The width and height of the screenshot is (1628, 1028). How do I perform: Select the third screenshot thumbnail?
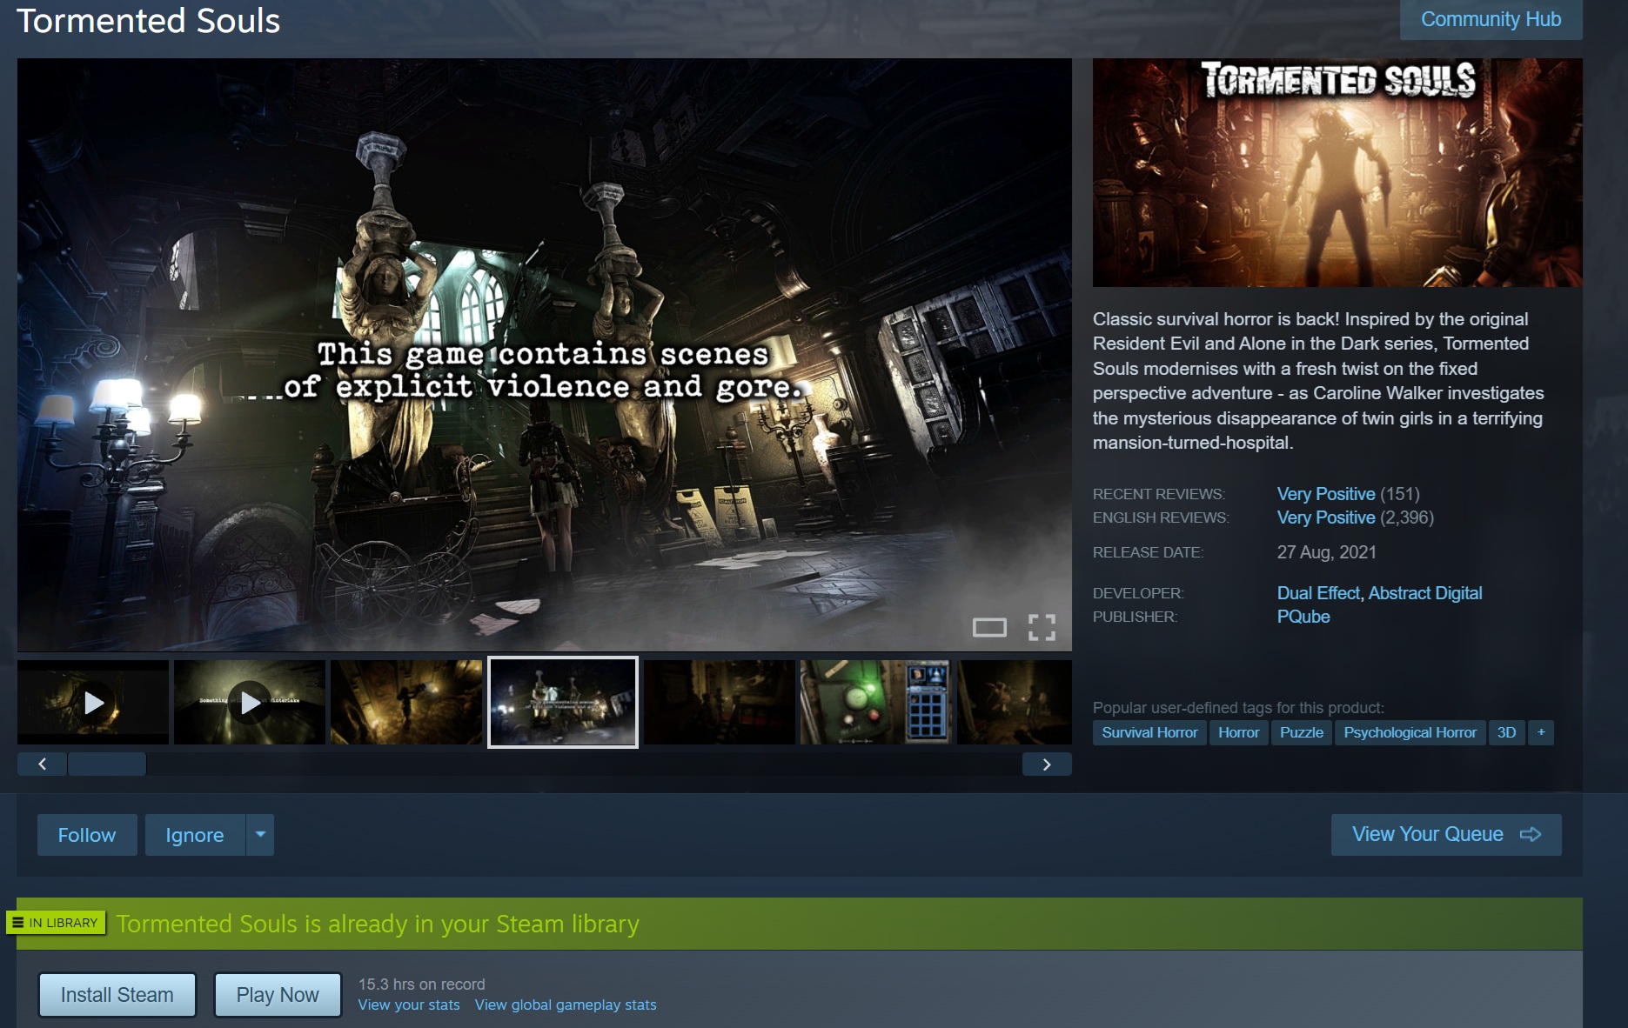click(x=406, y=702)
